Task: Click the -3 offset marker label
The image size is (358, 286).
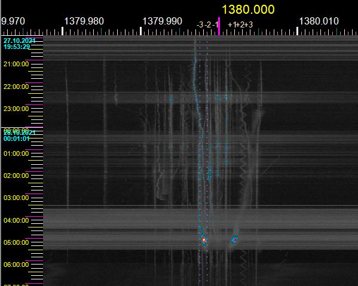Action: [200, 24]
